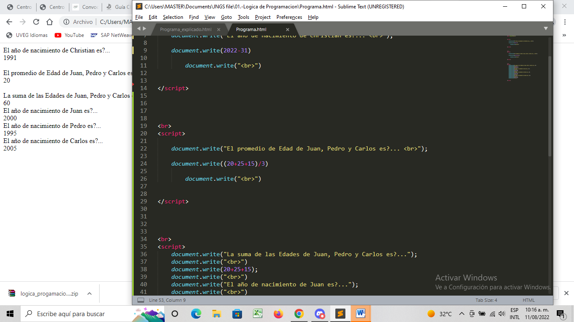Open Wi-Fi network settings in tray

pyautogui.click(x=492, y=314)
